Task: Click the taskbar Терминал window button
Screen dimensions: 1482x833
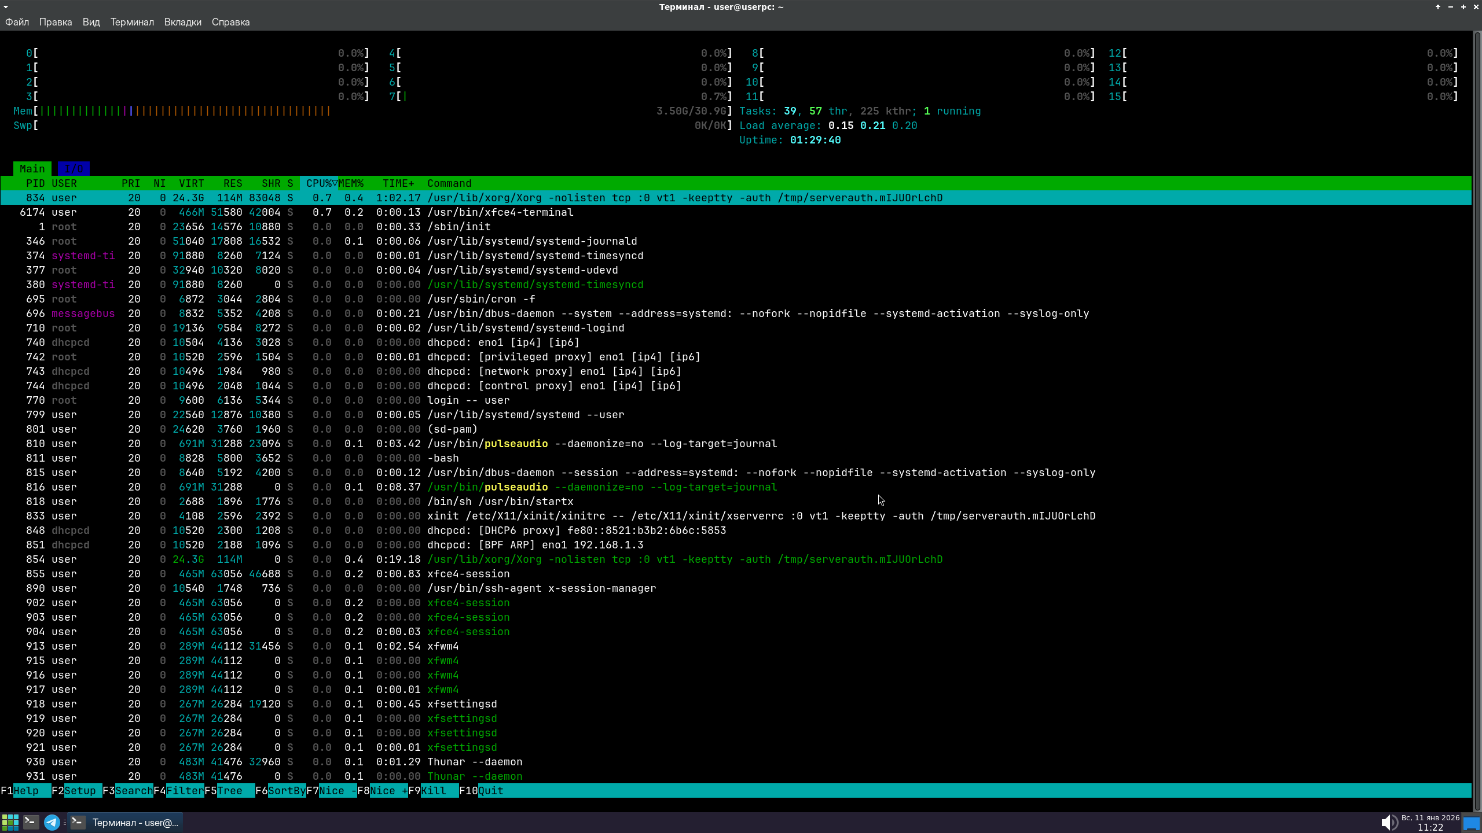Action: 125,822
